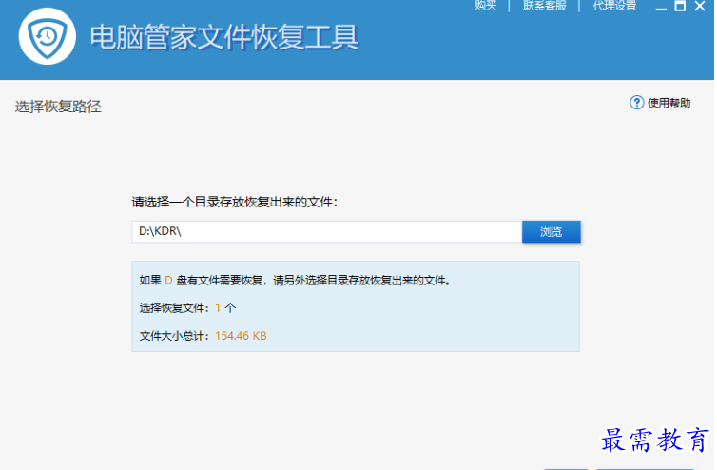Close the recovery tool window
The width and height of the screenshot is (717, 470).
(x=700, y=6)
